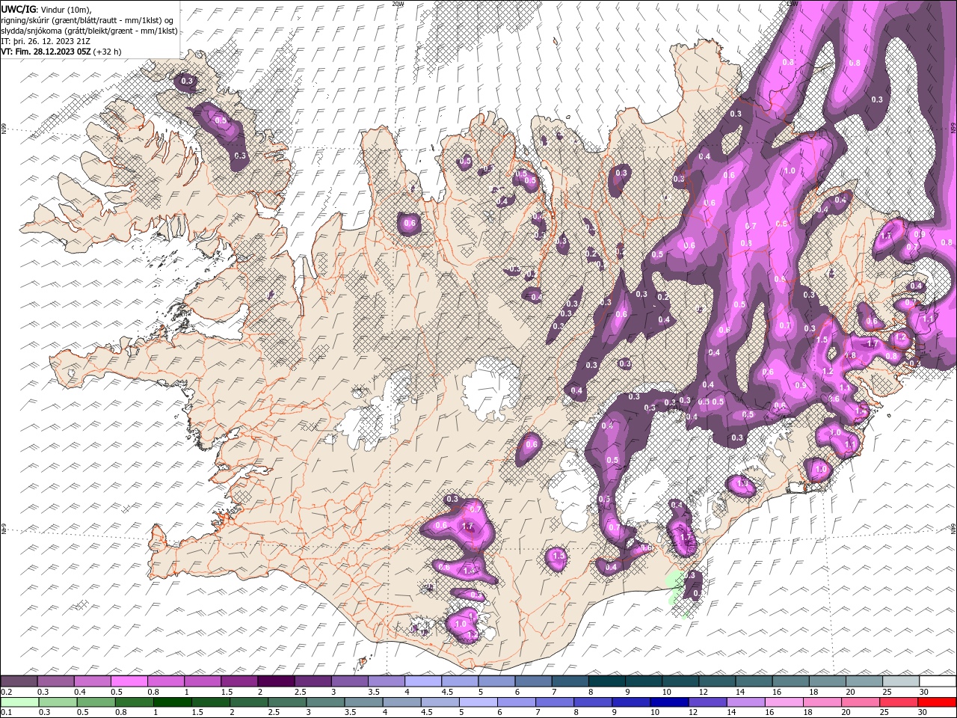The image size is (957, 718).
Task: Choose the hot pink lower swatch labelled 20
Action: coord(861,702)
